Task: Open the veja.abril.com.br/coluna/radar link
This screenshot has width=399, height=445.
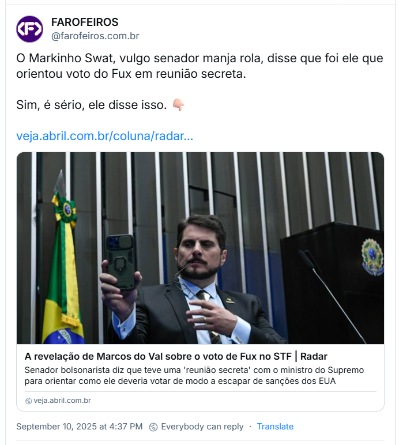Action: click(105, 136)
